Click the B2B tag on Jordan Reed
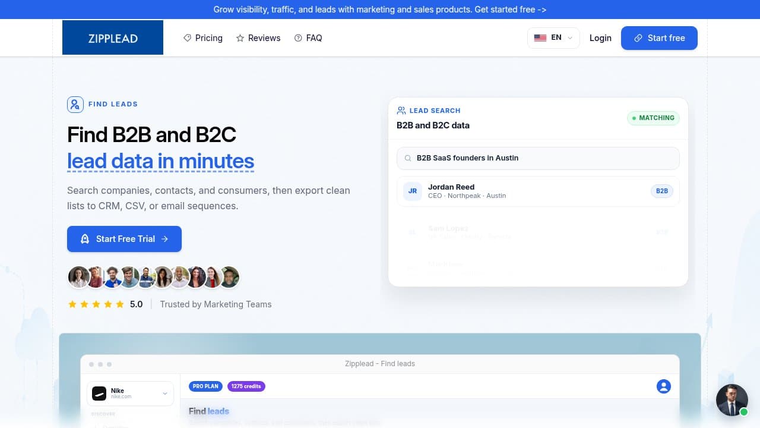Viewport: 760px width, 428px height. [x=662, y=191]
